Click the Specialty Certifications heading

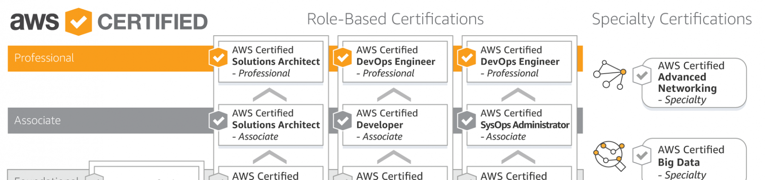672,19
